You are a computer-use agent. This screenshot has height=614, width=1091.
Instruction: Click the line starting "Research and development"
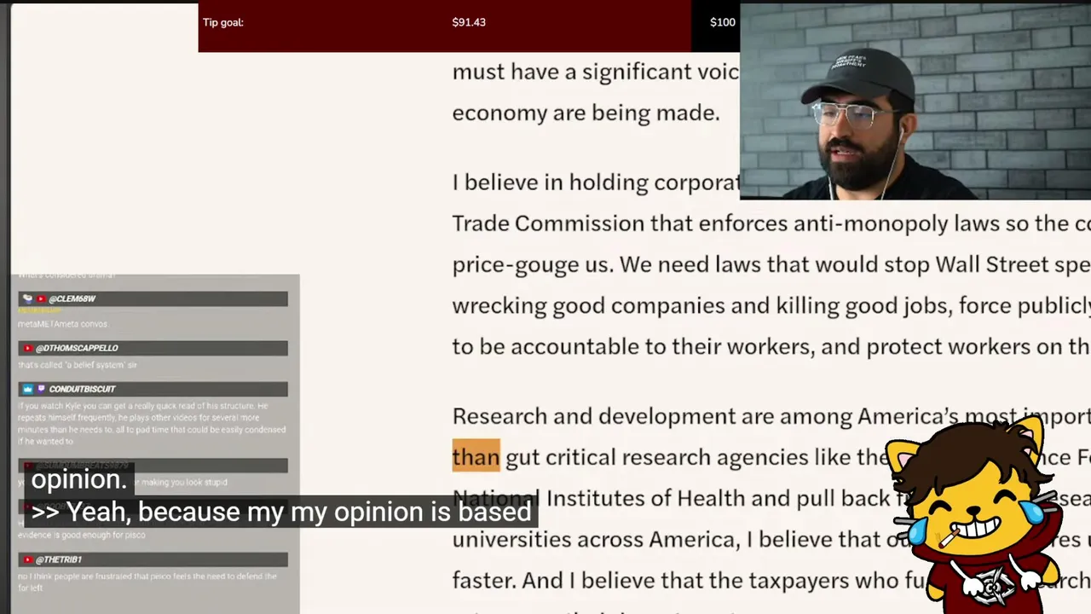(x=771, y=416)
